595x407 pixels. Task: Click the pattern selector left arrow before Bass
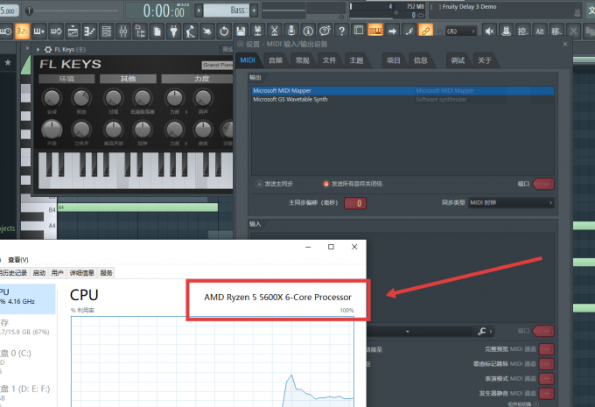coord(199,11)
